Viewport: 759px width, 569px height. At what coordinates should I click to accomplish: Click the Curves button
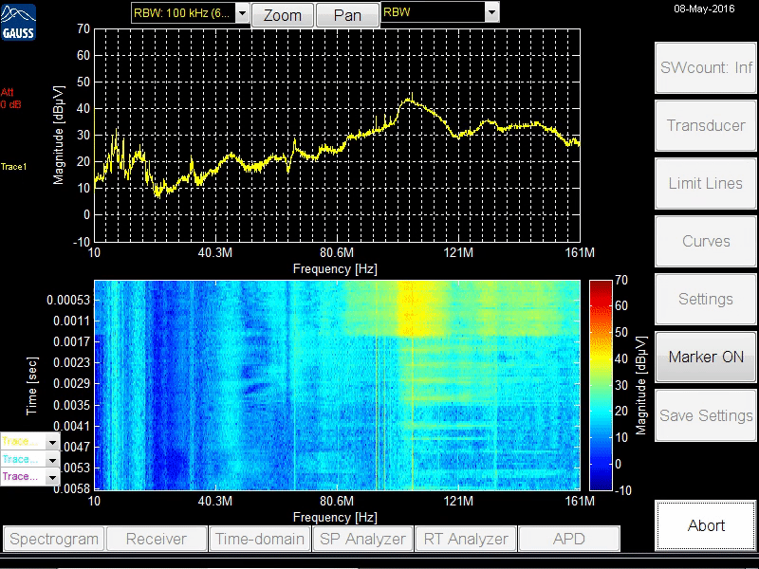[706, 241]
